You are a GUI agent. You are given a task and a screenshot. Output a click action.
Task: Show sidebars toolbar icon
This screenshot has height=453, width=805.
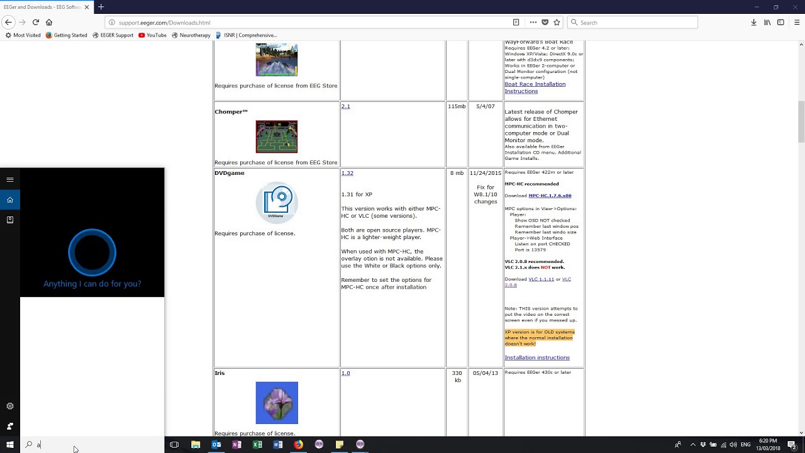(x=780, y=22)
